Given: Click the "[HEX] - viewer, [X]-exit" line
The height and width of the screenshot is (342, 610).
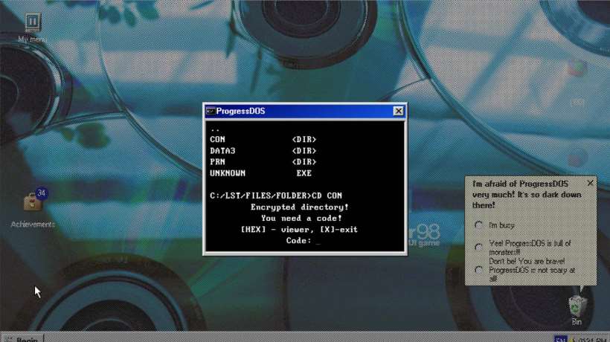Looking at the screenshot, I should coord(299,229).
